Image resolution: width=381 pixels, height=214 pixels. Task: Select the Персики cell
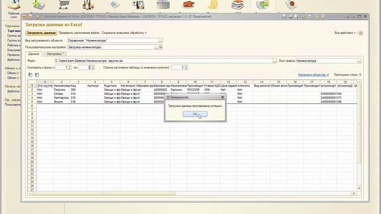pos(61,90)
